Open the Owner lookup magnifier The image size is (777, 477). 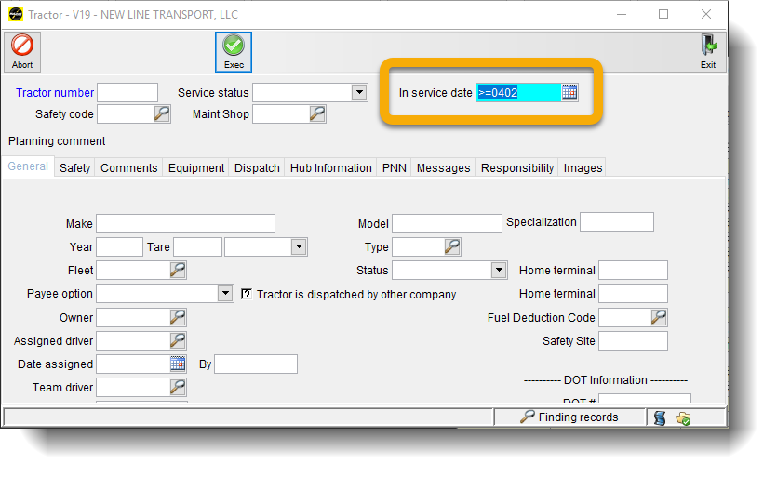coord(178,317)
